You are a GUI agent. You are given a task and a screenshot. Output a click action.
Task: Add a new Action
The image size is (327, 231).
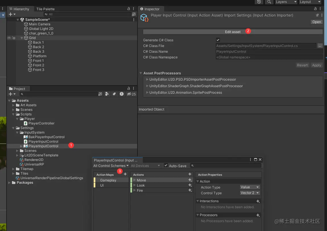[190, 174]
